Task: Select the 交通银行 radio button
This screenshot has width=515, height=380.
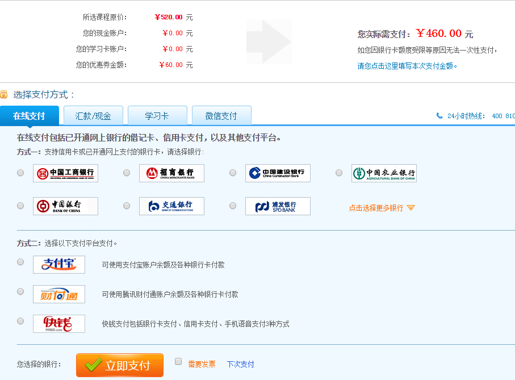Action: (127, 206)
